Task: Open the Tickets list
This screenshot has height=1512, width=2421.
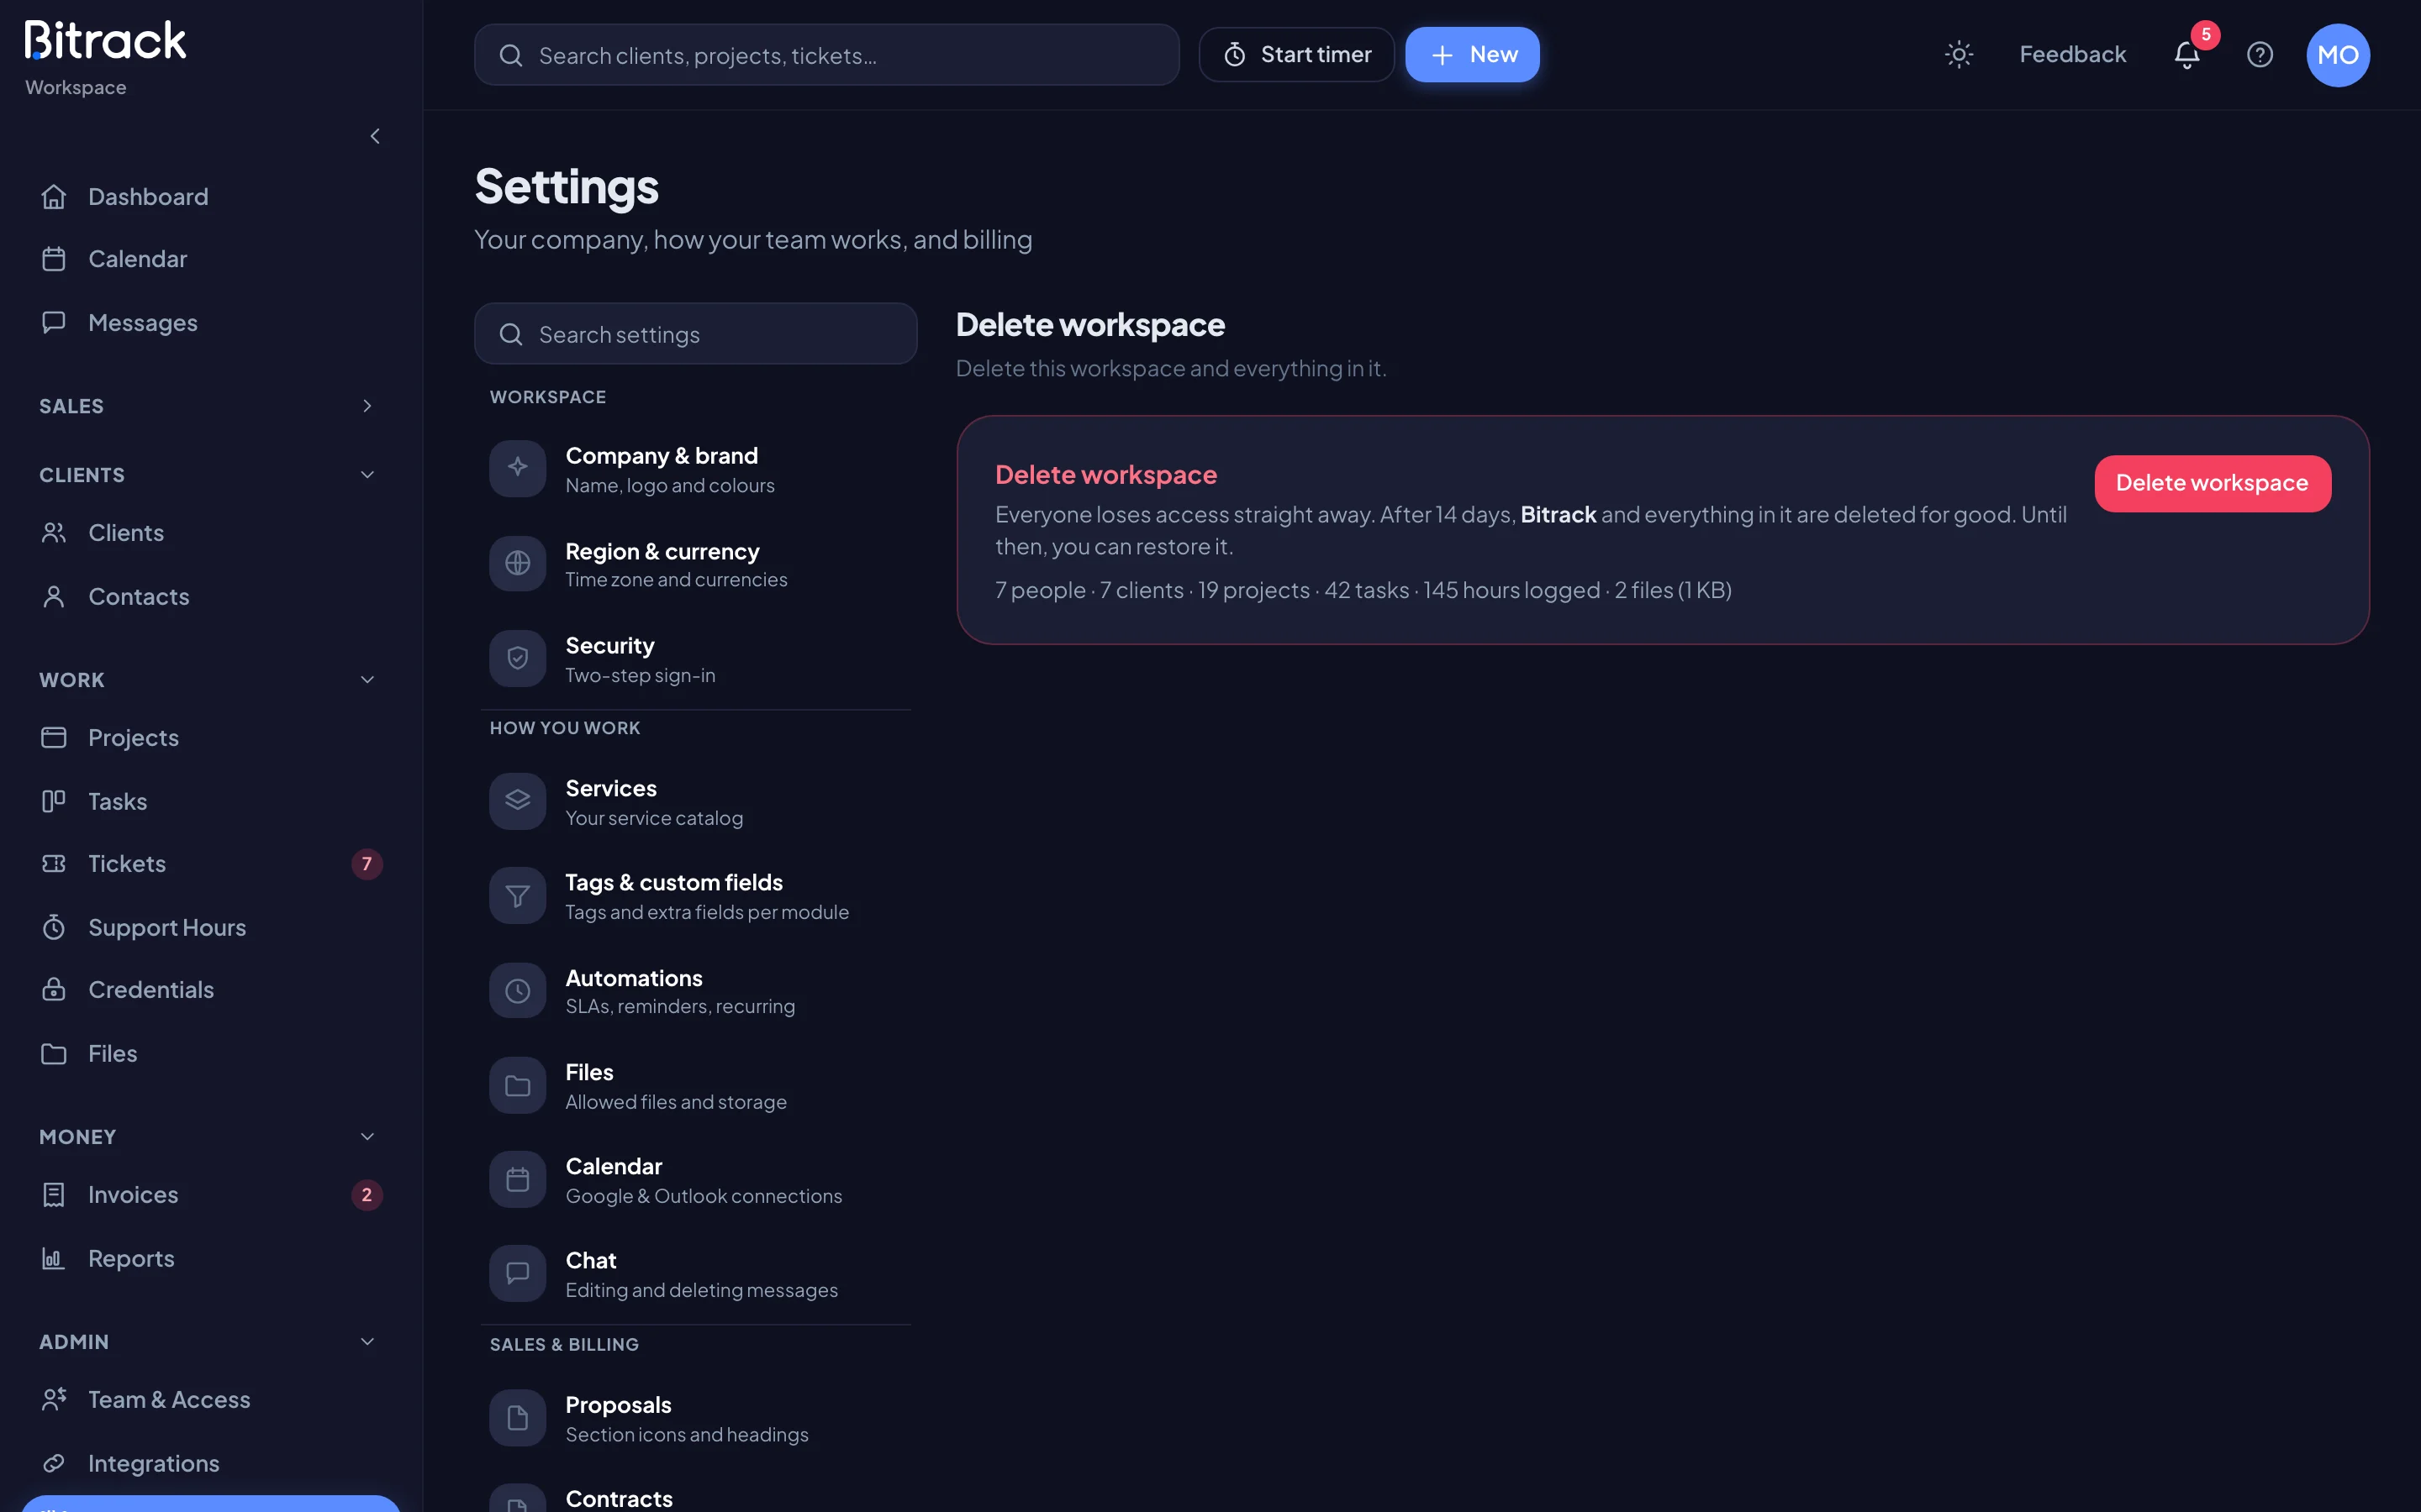Action: pyautogui.click(x=211, y=864)
